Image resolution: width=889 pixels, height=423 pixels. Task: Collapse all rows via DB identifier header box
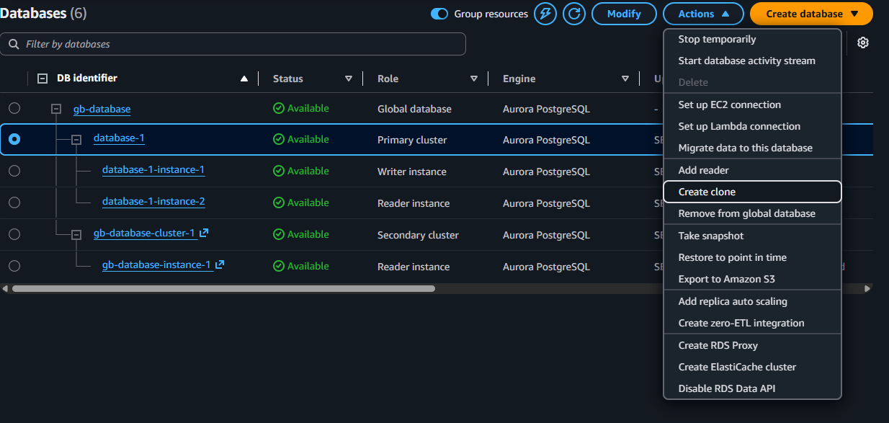click(x=43, y=79)
